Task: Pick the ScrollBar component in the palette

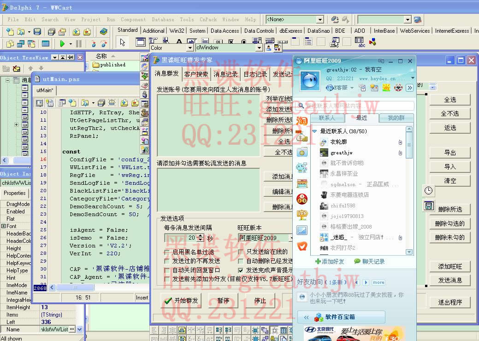Action: pyautogui.click(x=283, y=41)
